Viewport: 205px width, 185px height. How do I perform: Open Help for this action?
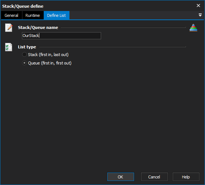click(186, 177)
